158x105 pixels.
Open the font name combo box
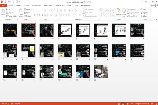click(39, 11)
